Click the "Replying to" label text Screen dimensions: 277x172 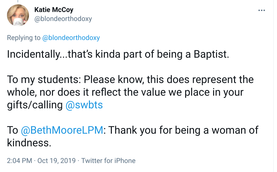click(x=24, y=38)
